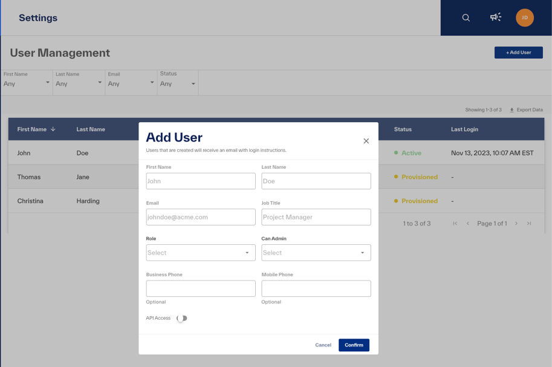Toggle the API Access switch

[x=182, y=318]
